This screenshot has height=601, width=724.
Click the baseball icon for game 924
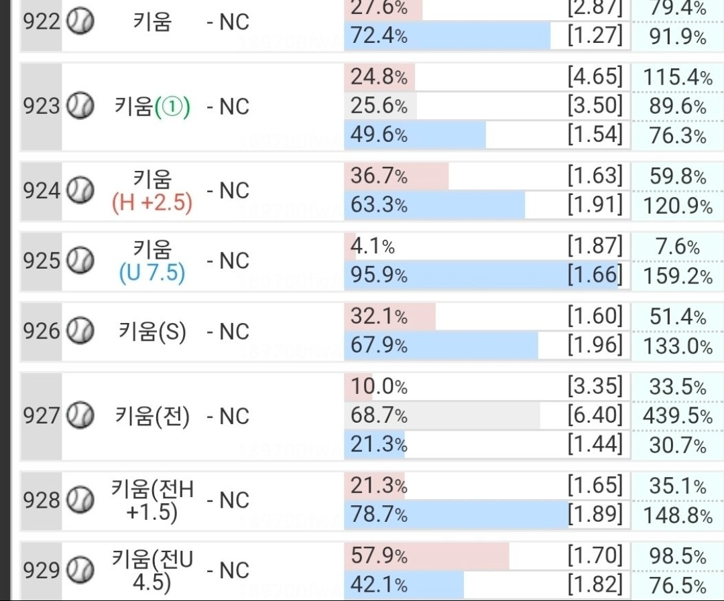(x=80, y=190)
